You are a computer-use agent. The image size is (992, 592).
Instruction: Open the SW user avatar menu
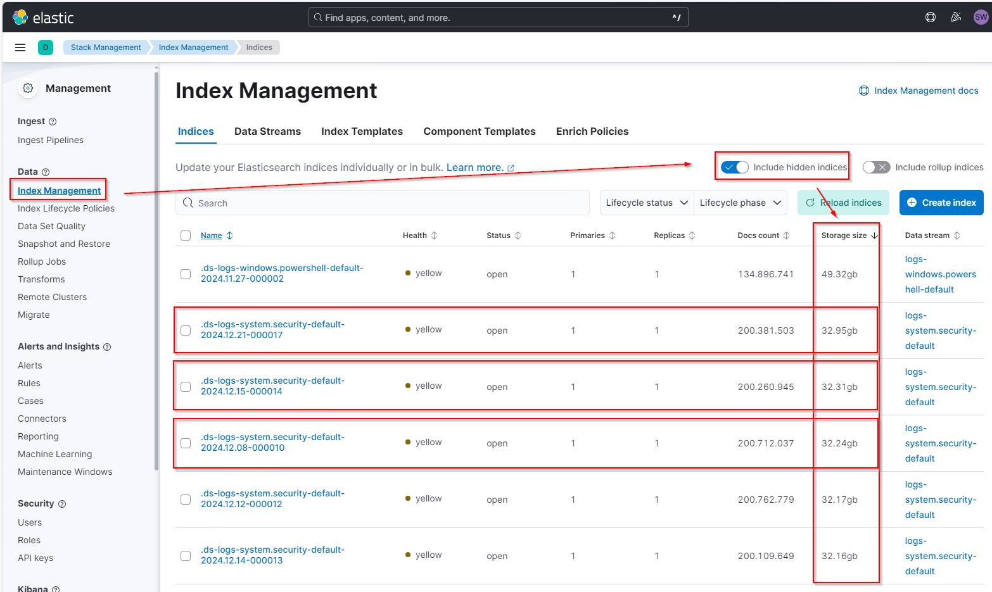pyautogui.click(x=981, y=17)
